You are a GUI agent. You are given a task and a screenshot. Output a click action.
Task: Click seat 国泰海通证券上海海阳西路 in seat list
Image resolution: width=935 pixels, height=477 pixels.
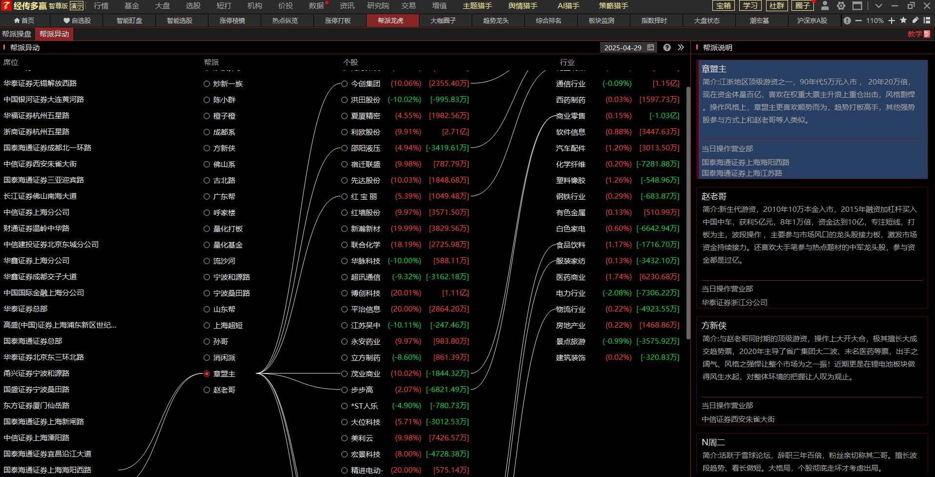[47, 470]
